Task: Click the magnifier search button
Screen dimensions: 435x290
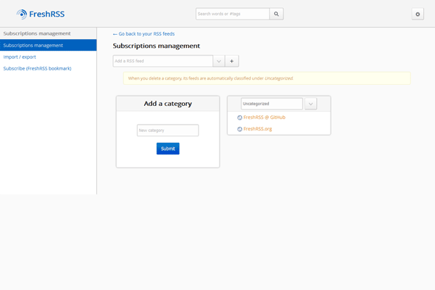Action: [276, 14]
